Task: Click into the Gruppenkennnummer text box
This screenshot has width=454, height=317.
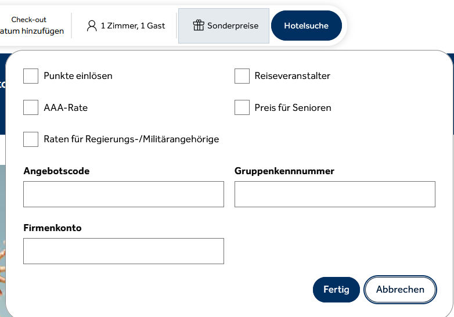Action: click(335, 194)
